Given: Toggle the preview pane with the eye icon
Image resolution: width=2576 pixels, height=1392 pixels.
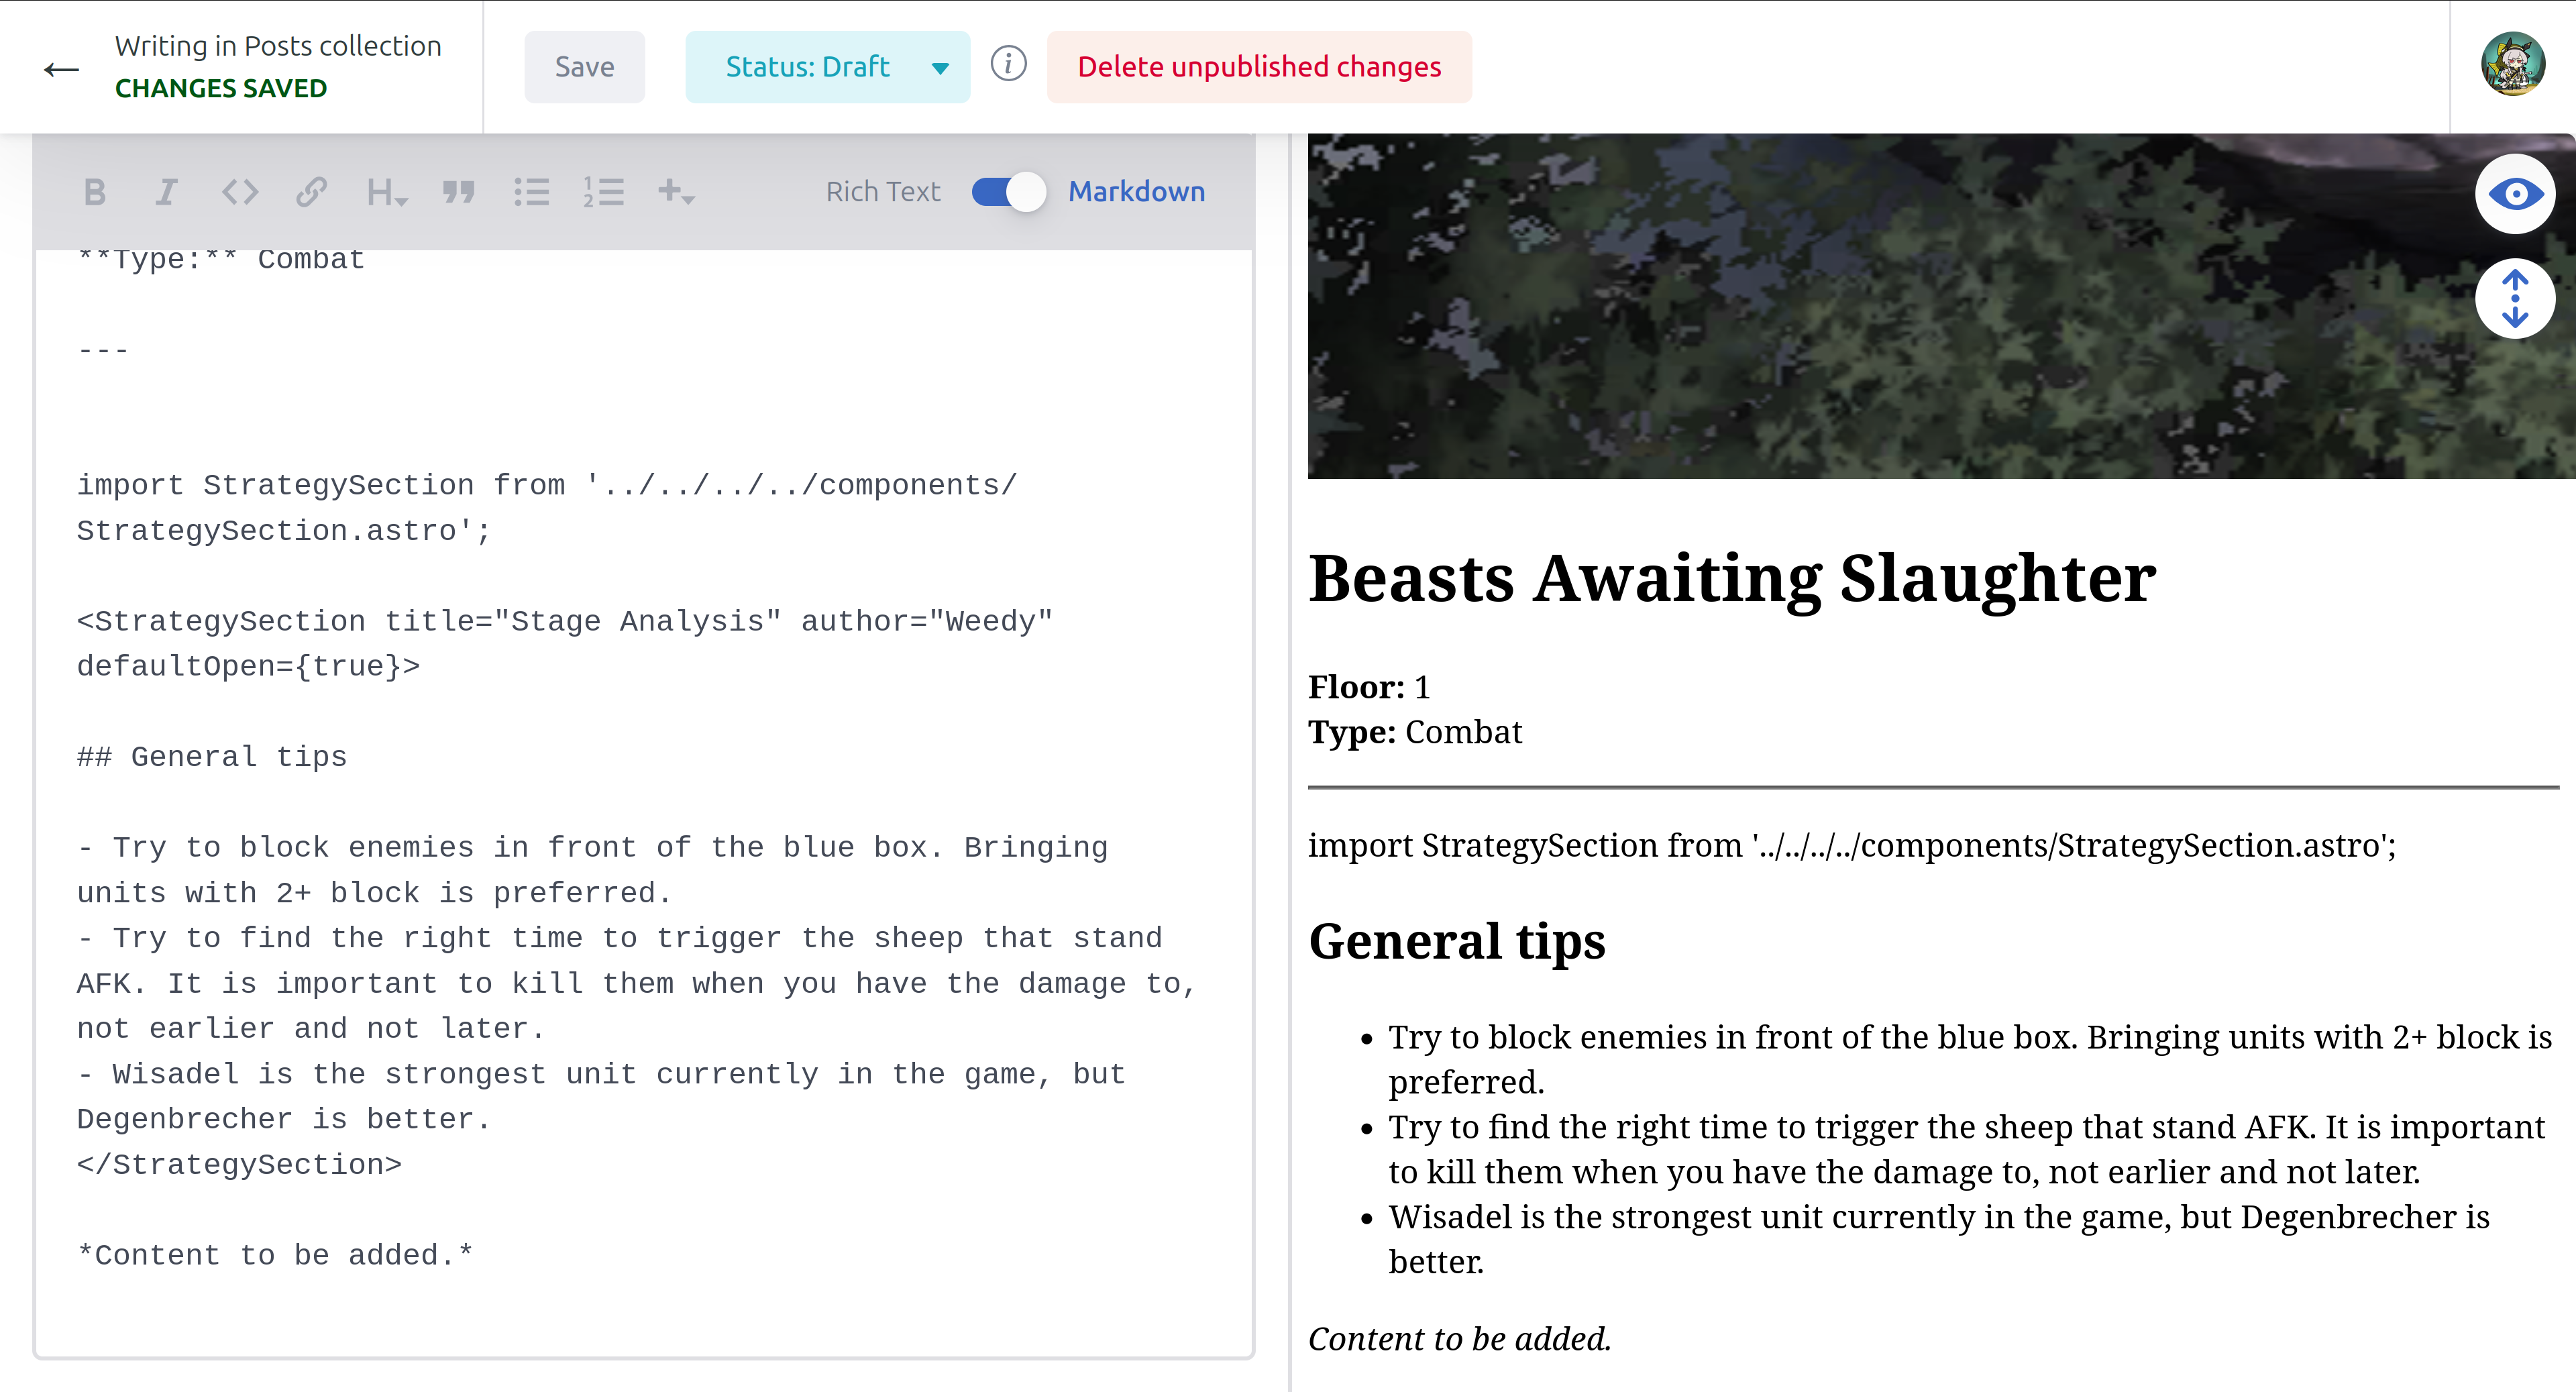Looking at the screenshot, I should [2515, 193].
